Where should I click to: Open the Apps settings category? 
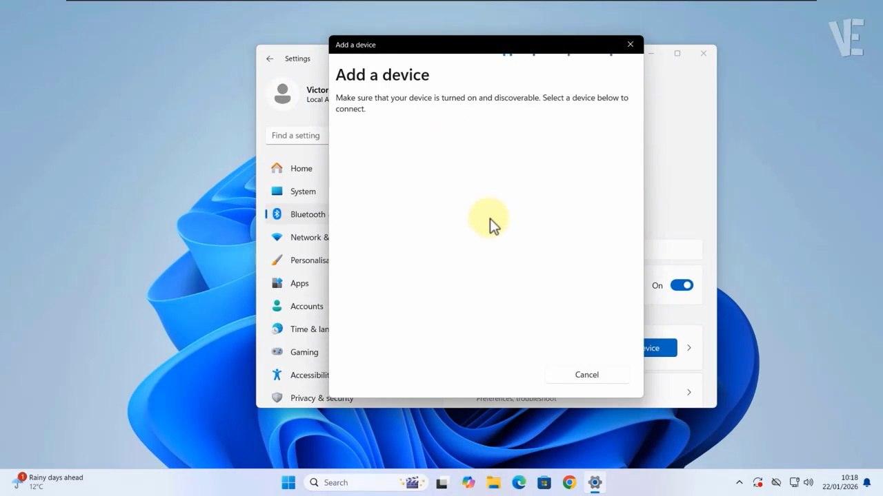coord(299,283)
